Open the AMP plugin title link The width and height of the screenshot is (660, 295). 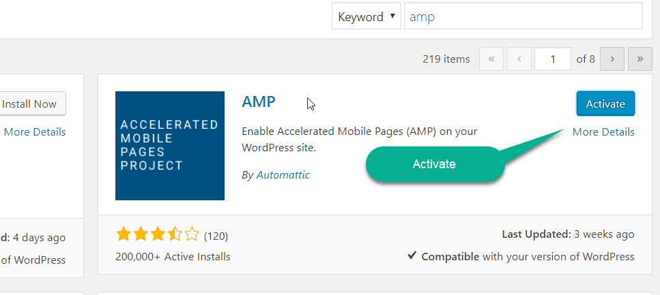(259, 102)
